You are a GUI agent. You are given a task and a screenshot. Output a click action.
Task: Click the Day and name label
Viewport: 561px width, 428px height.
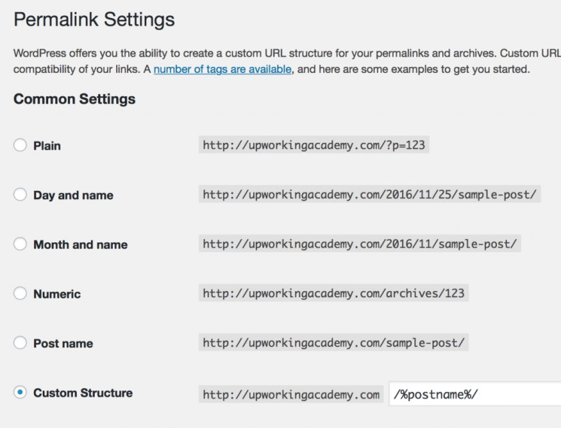[x=73, y=195]
